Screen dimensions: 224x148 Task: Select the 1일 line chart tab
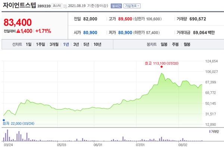[x=29, y=44]
